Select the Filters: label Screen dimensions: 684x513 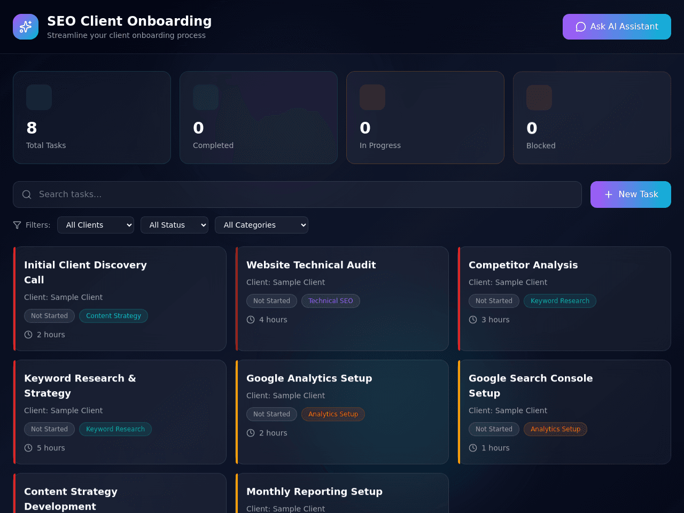click(38, 225)
